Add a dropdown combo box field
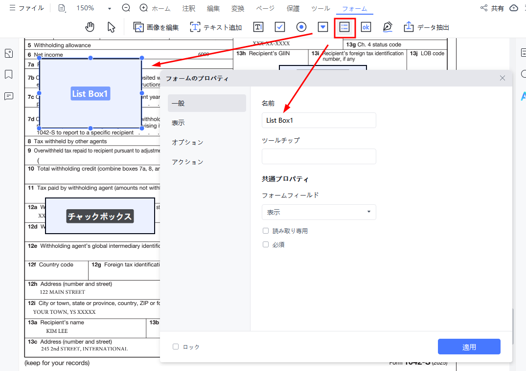The width and height of the screenshot is (526, 371). pos(323,27)
